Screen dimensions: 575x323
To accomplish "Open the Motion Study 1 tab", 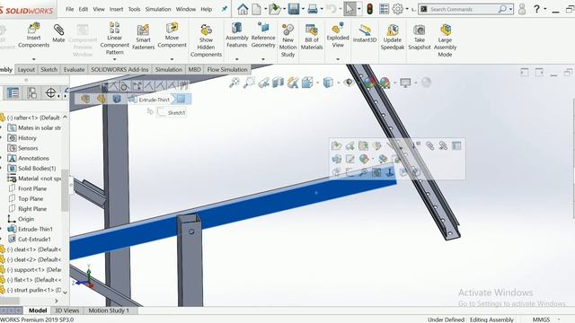I will coord(109,310).
